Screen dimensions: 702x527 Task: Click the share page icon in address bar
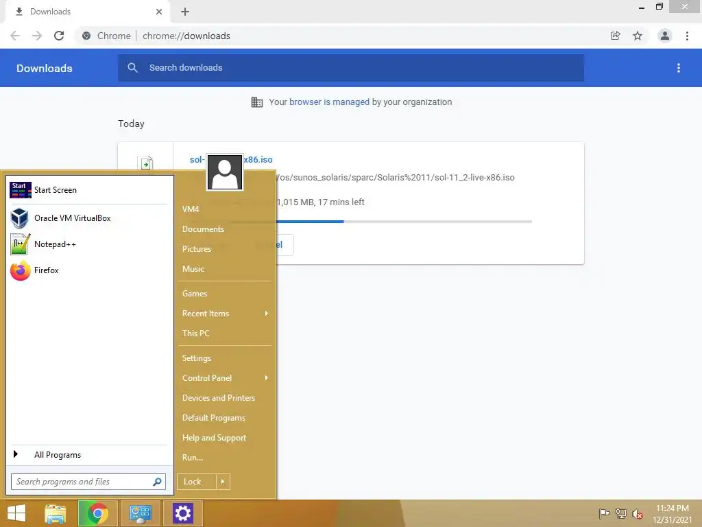615,36
